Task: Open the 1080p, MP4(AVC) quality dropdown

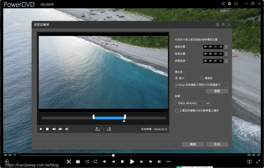Action: [193, 103]
